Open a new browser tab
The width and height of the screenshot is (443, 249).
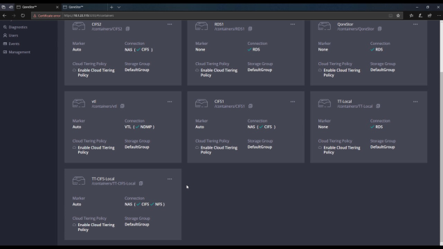click(x=111, y=7)
